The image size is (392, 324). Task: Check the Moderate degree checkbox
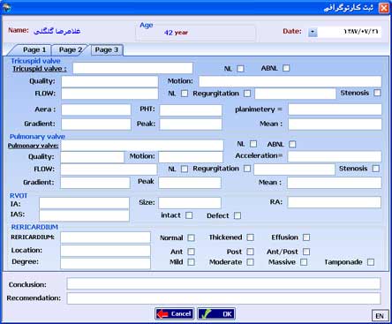pyautogui.click(x=250, y=262)
